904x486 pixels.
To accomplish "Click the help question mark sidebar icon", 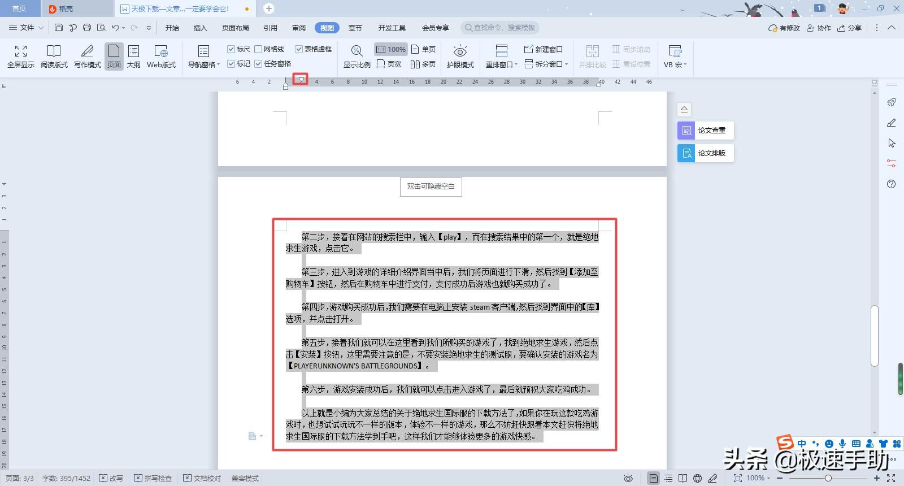I will pyautogui.click(x=891, y=184).
